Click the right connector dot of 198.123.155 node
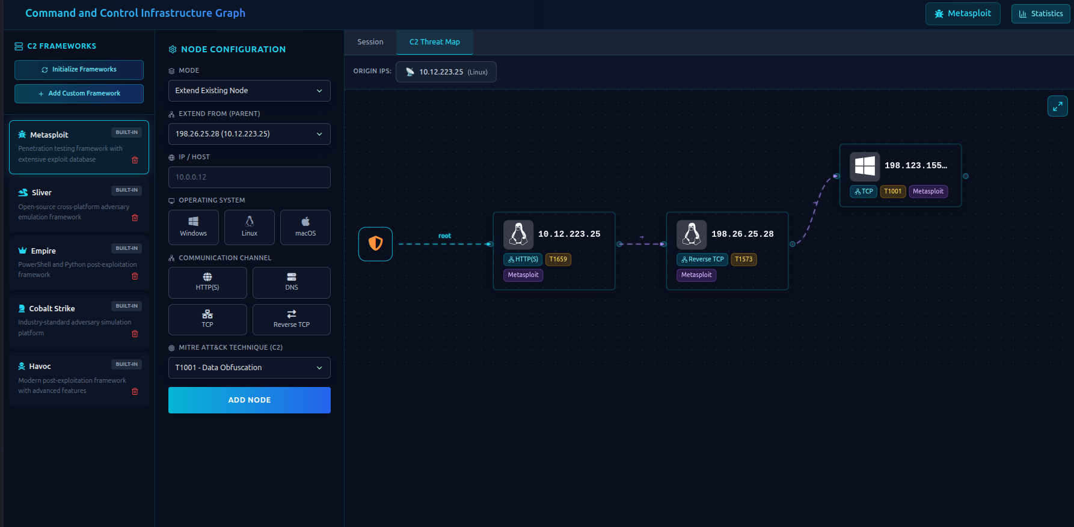This screenshot has height=527, width=1074. pyautogui.click(x=966, y=176)
